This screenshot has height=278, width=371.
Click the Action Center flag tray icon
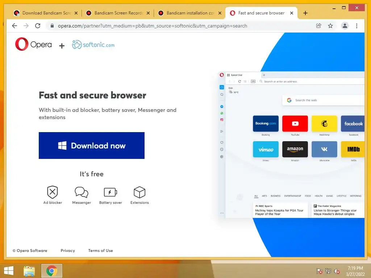pos(319,271)
